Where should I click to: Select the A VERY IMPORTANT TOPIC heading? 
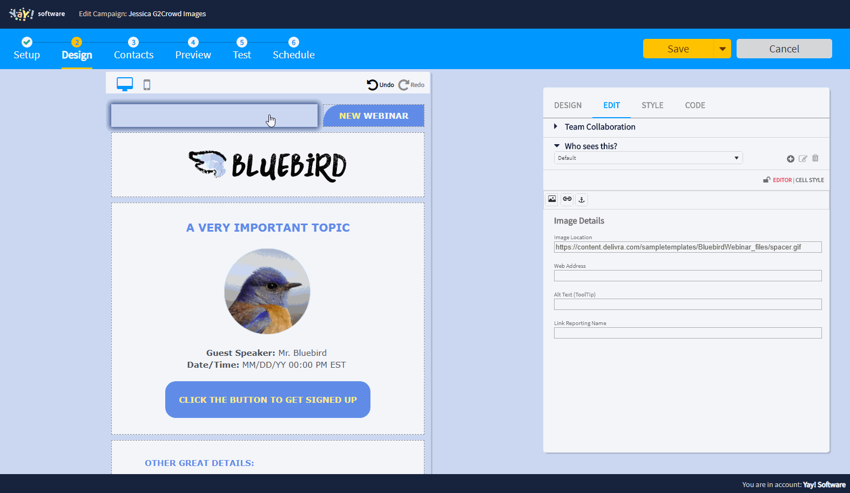[268, 228]
